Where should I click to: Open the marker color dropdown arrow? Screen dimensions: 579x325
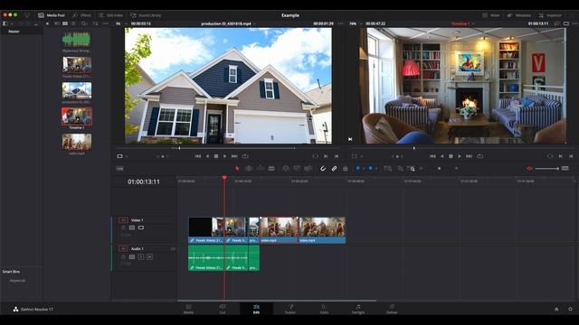376,169
